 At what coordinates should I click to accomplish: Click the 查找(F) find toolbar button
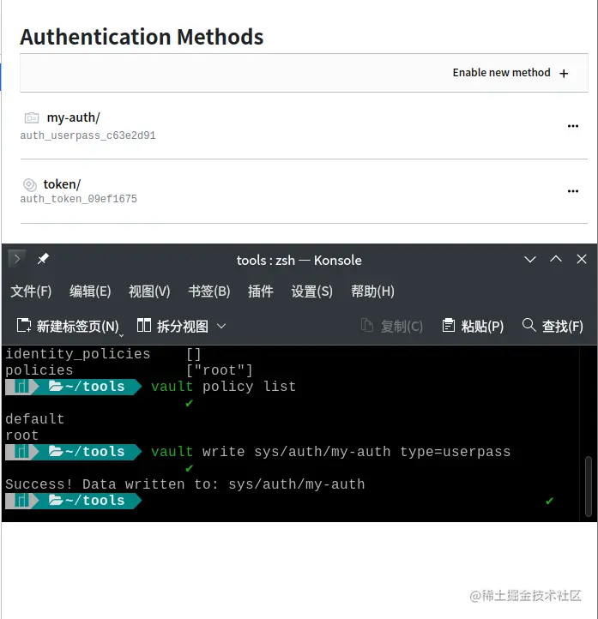[x=553, y=327]
